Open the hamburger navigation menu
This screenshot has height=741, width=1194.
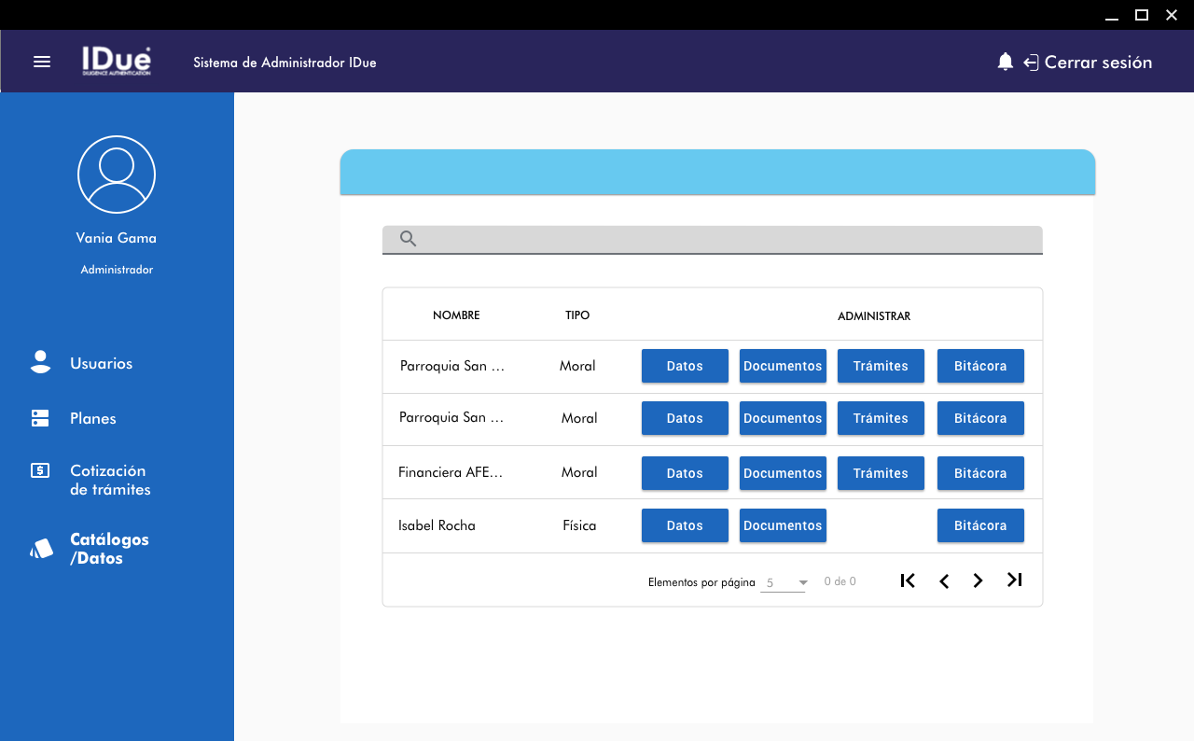42,62
